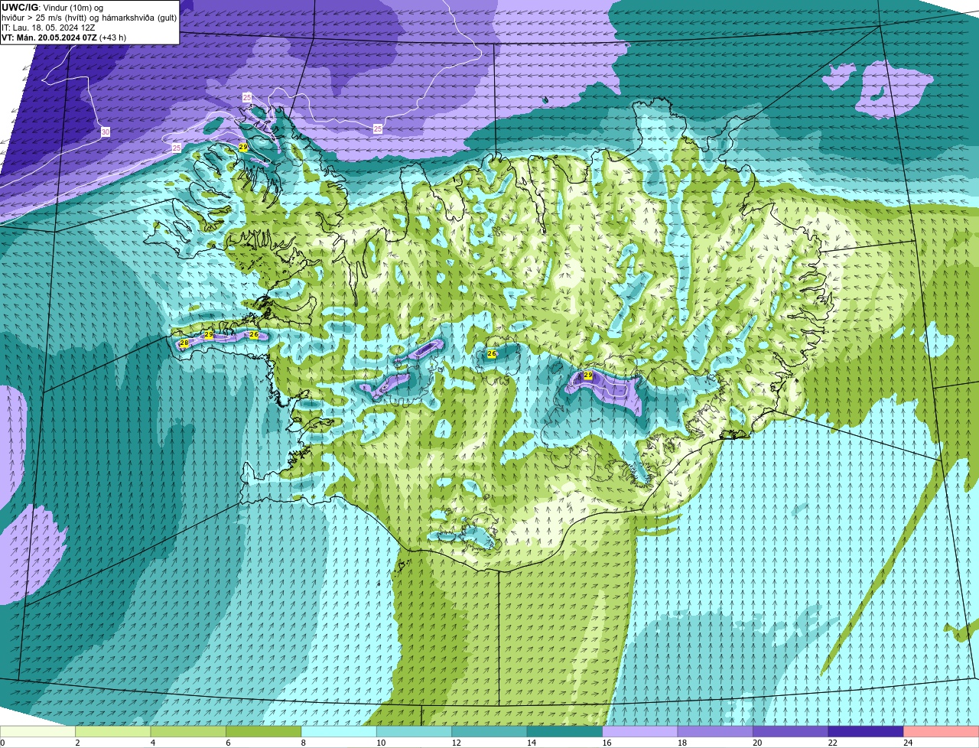Click the pale cream 0–2 m/s legend swatch
Viewport: 979px width, 748px height.
pyautogui.click(x=37, y=731)
